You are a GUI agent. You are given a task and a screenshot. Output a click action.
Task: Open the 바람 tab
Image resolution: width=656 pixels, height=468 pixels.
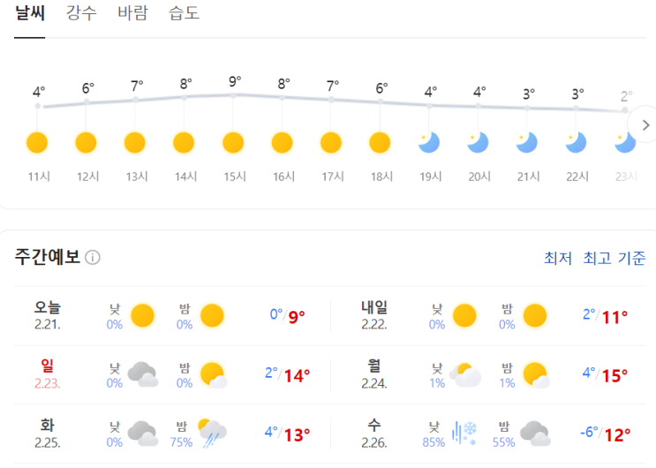132,13
